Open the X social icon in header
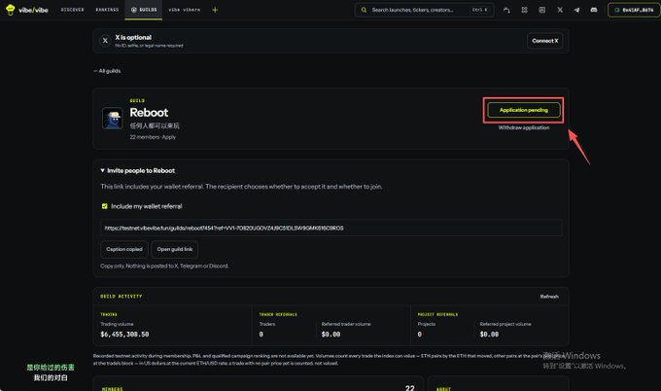661x391 pixels. click(x=560, y=10)
